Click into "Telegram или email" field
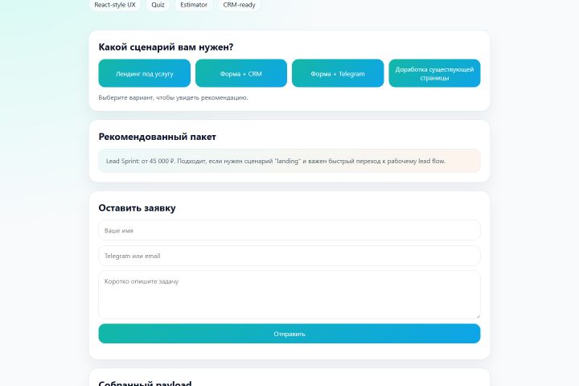This screenshot has height=386, width=579. pos(289,256)
